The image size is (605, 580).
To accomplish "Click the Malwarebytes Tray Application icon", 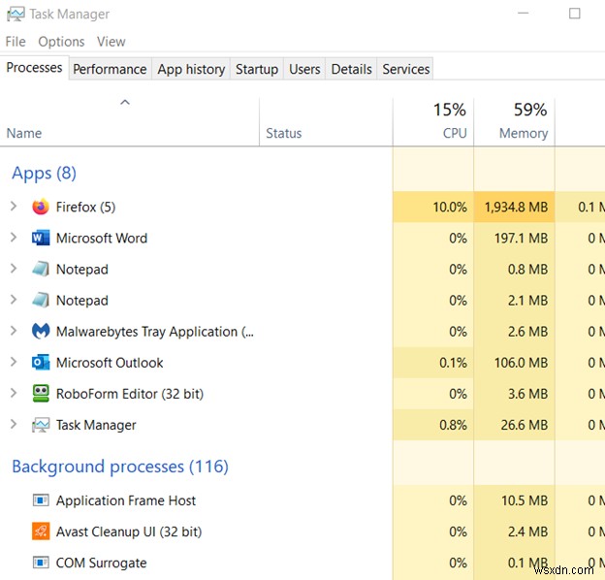I will click(41, 331).
